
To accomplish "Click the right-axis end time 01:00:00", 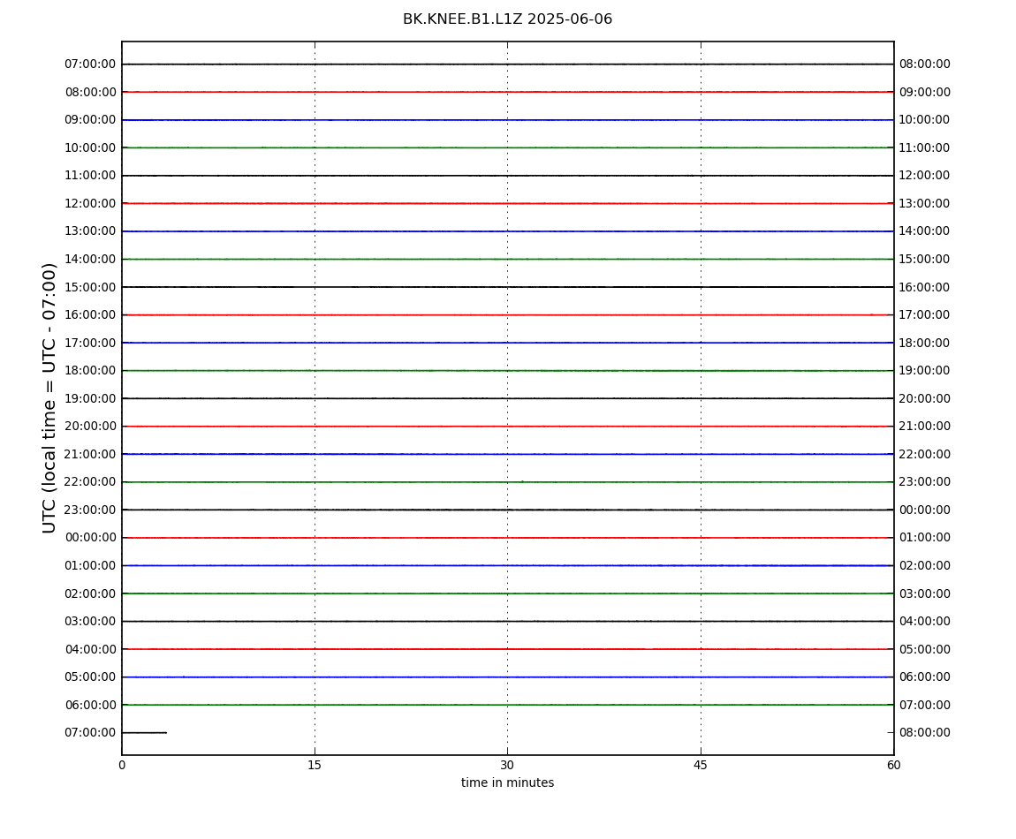I will pyautogui.click(x=925, y=538).
